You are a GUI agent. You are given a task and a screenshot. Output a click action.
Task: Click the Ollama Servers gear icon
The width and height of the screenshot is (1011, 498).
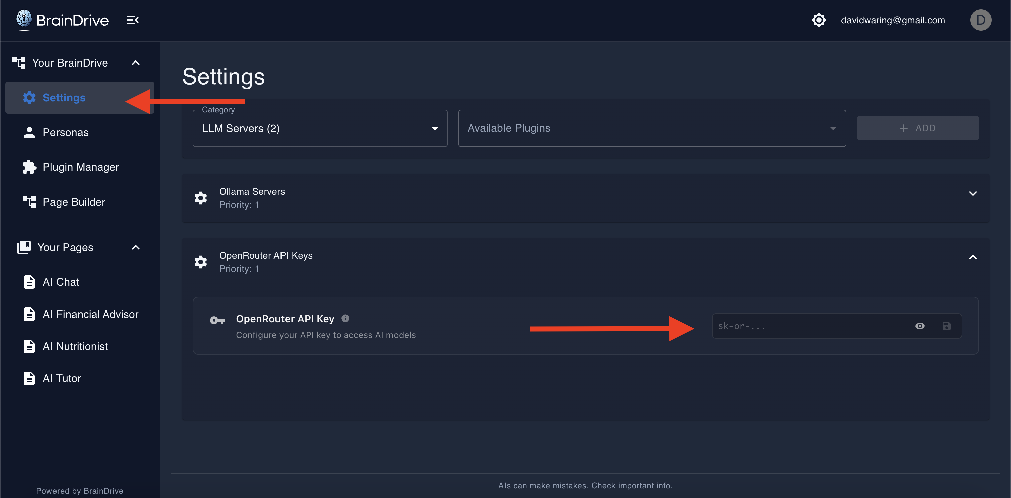coord(201,198)
